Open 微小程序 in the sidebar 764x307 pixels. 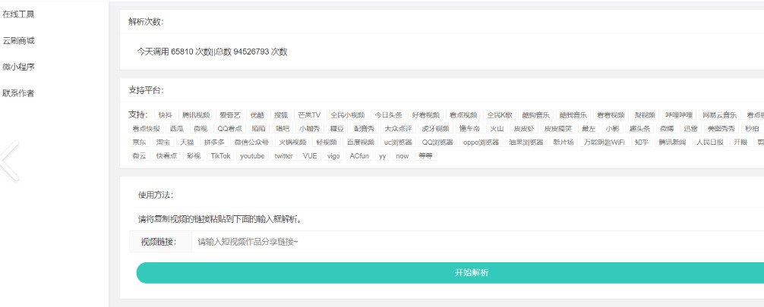pos(18,67)
